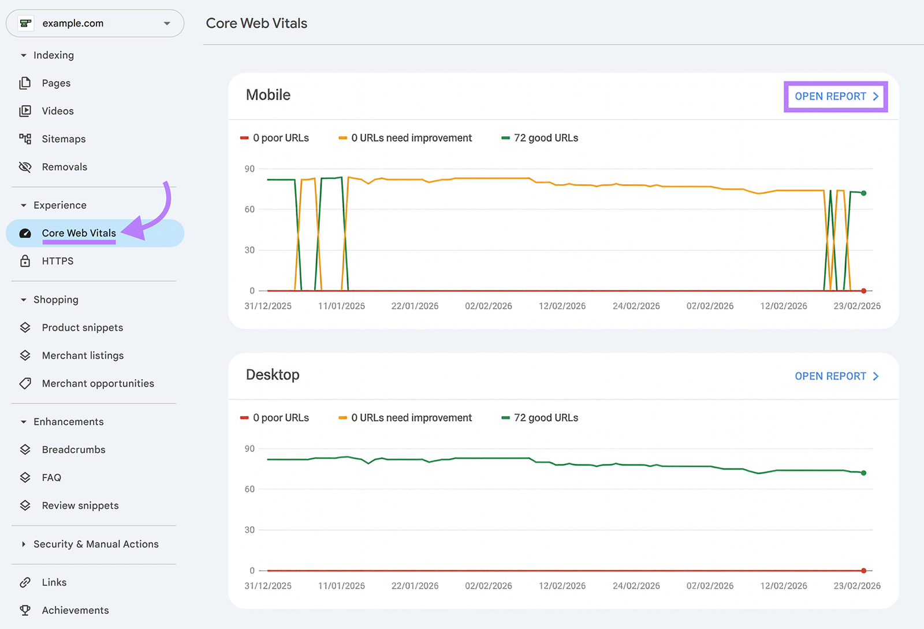Open Security & Manual Actions
This screenshot has width=924, height=629.
point(95,544)
